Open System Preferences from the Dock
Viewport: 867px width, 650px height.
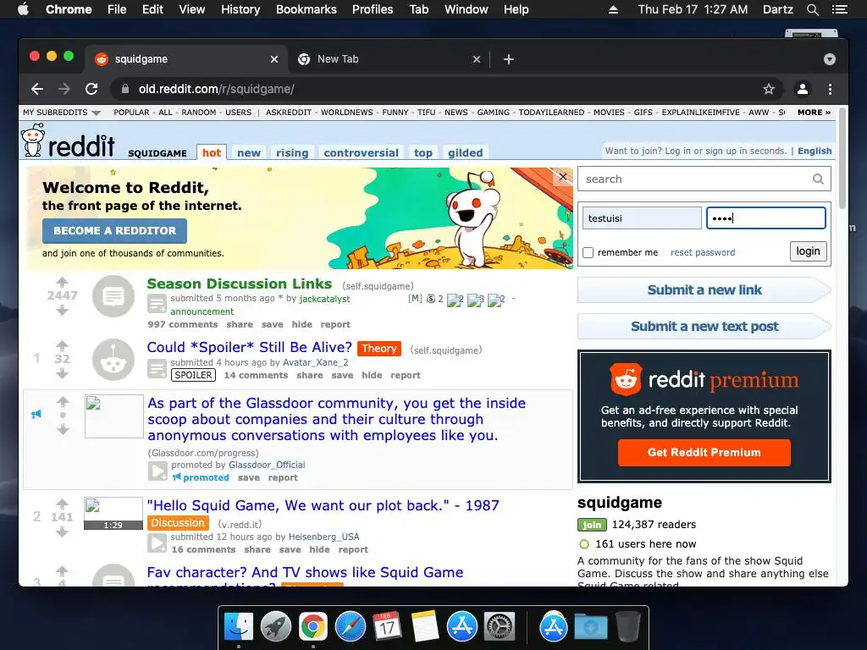click(x=500, y=627)
